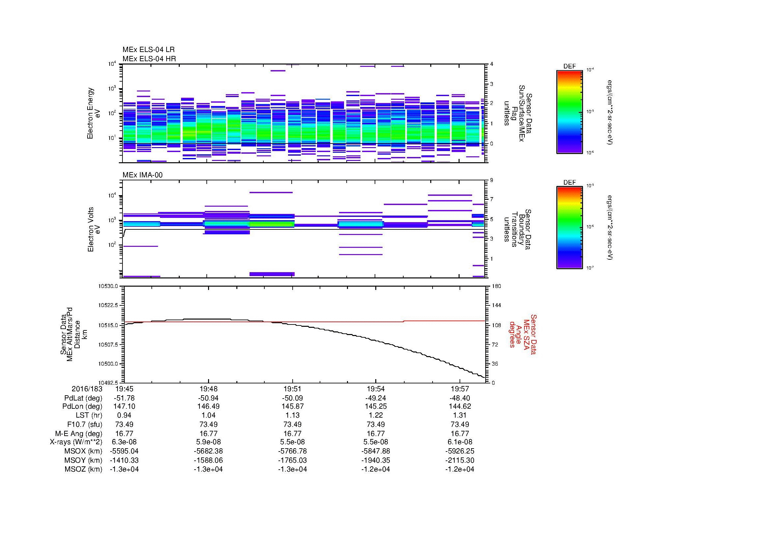This screenshot has height=544, width=770.
Task: Click the MSOY value '-1940.35'
Action: pos(376,460)
